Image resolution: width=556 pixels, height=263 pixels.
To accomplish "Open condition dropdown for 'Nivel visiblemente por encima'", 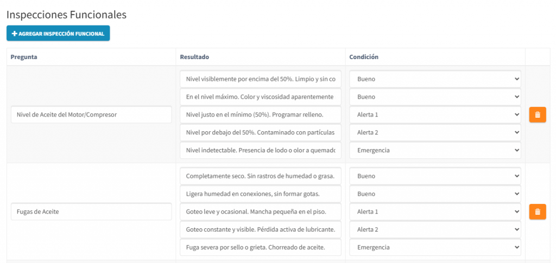I will click(x=435, y=79).
